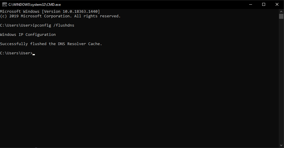Screen dimensions: 284x148
Task: Click the 'Windows IP Configuration' line
Action: pyautogui.click(x=28, y=35)
